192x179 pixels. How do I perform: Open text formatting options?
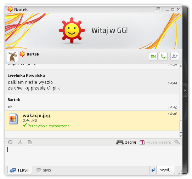point(20,142)
